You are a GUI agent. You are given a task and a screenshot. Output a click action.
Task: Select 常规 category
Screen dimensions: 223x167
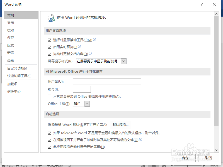pyautogui.click(x=21, y=15)
